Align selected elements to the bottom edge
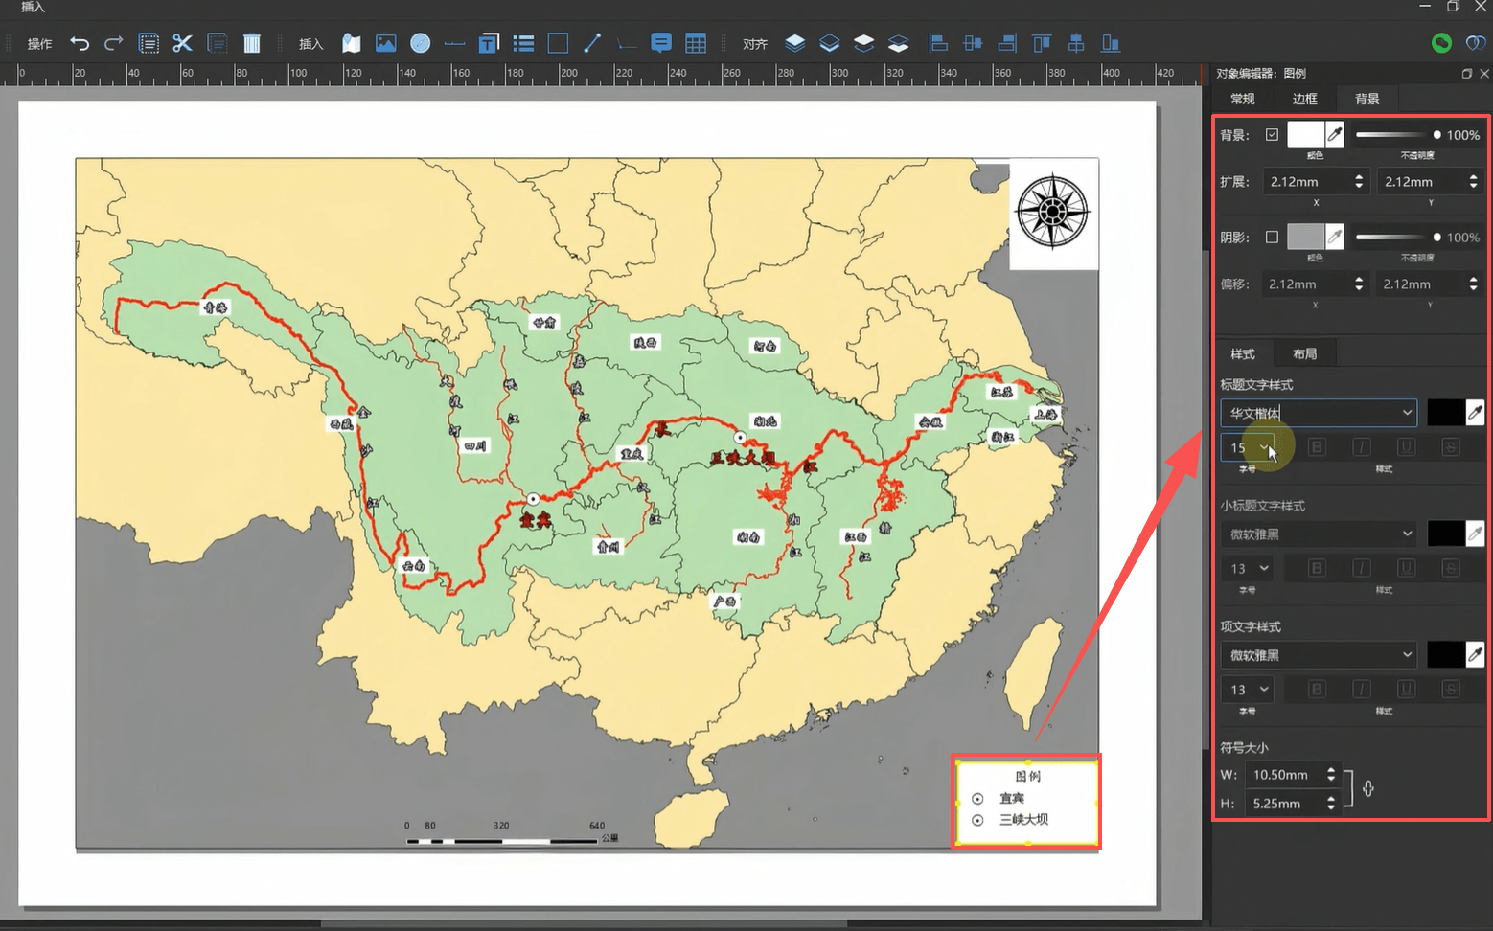Screen dimensions: 1493x931 1111,43
